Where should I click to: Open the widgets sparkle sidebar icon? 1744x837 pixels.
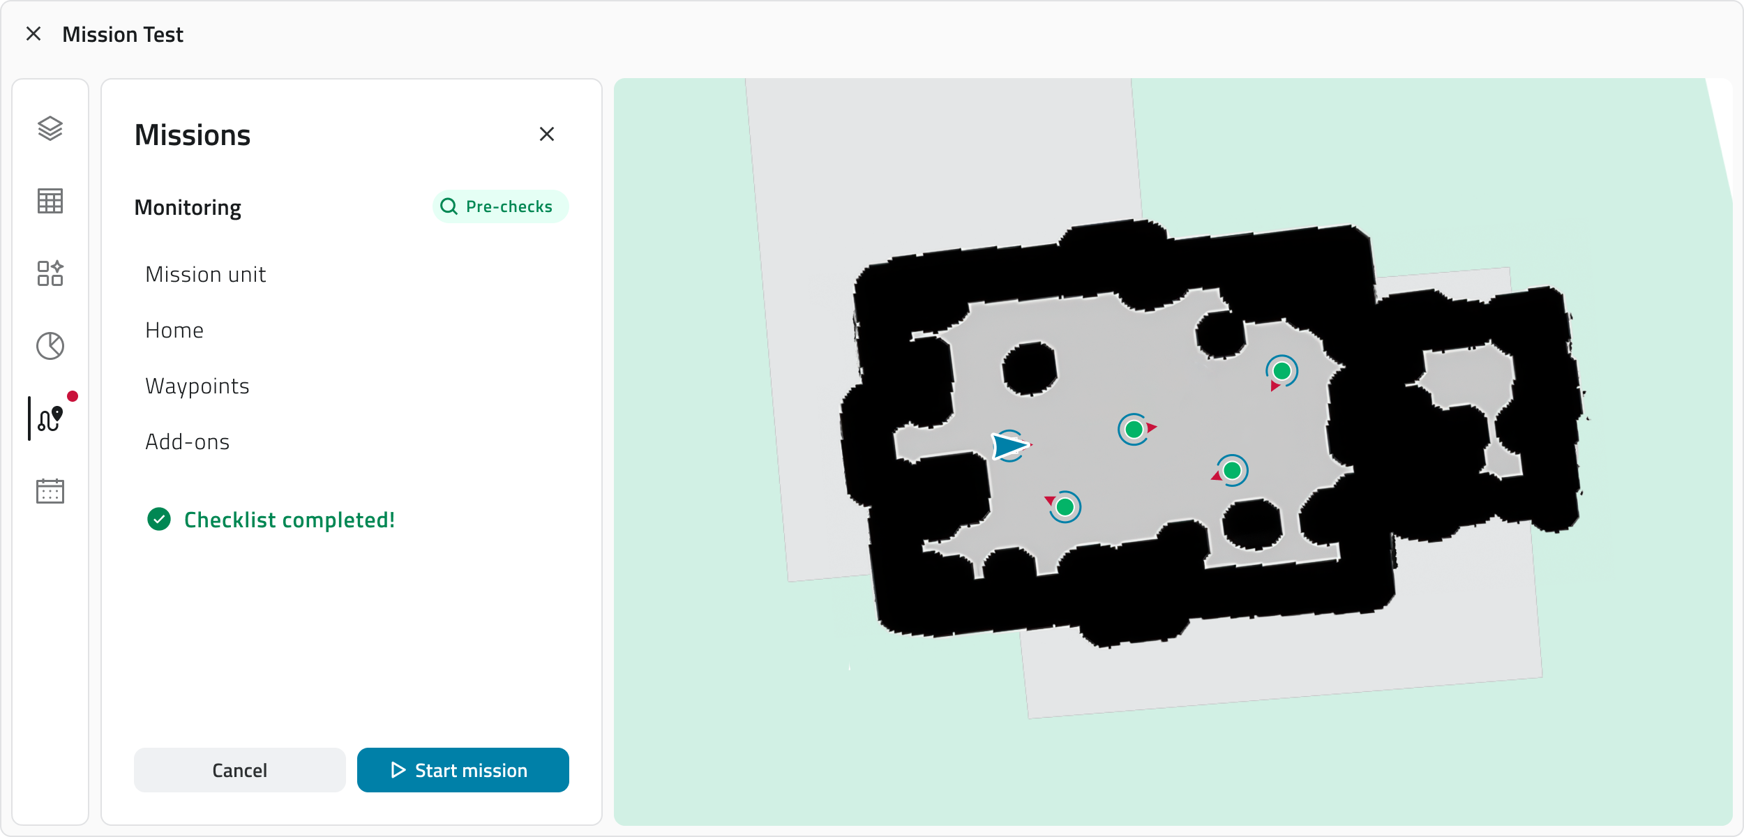pos(50,273)
